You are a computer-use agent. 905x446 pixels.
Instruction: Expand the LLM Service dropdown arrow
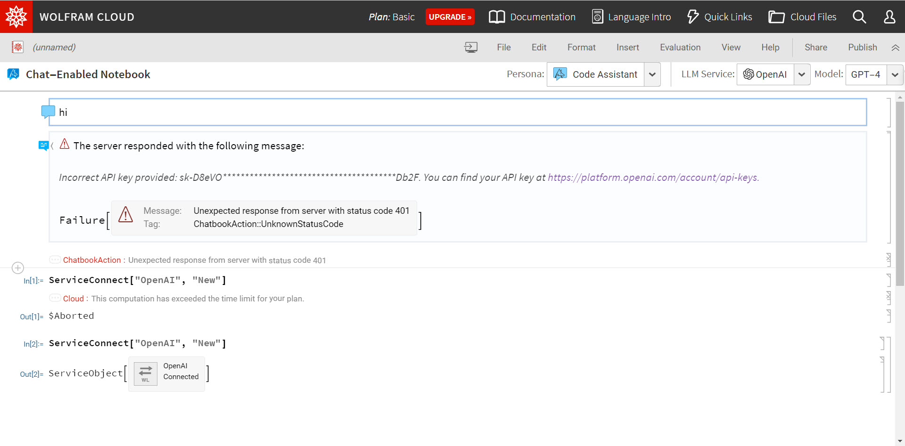point(802,74)
